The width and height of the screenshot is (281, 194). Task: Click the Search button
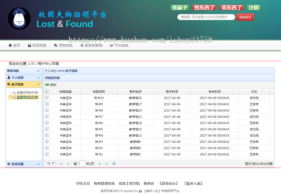tap(245, 17)
